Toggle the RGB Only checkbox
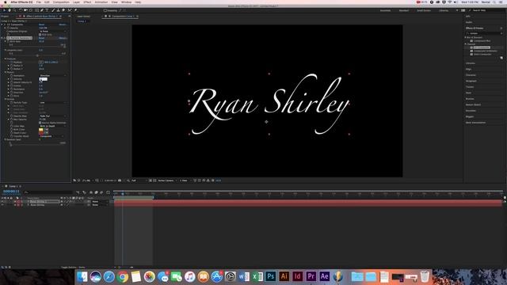The width and height of the screenshot is (507, 285). (x=40, y=35)
